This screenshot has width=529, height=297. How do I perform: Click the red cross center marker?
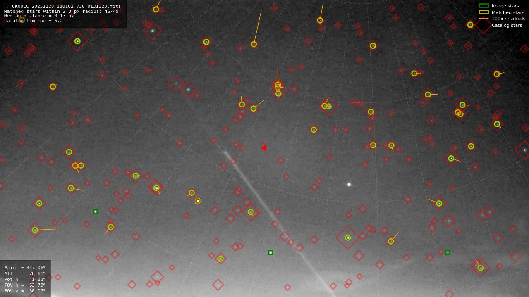[x=264, y=148]
